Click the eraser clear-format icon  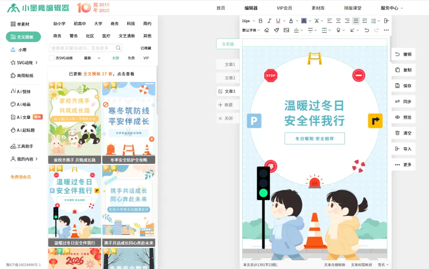pyautogui.click(x=267, y=30)
